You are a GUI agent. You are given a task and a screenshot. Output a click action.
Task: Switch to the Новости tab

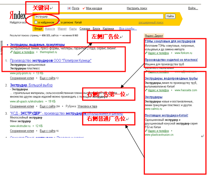pos(50,29)
